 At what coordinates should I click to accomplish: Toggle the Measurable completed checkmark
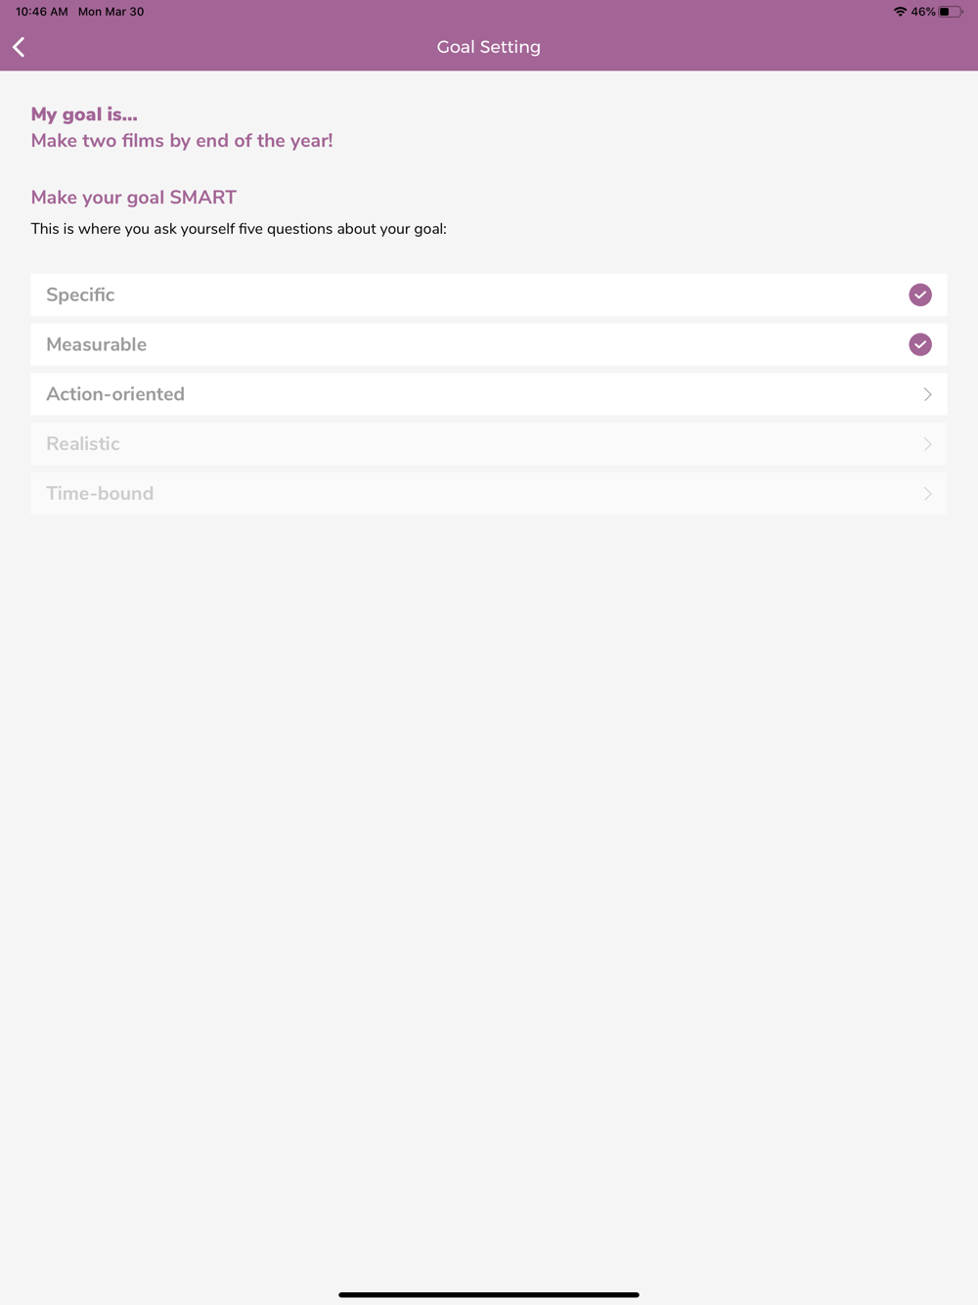(919, 344)
